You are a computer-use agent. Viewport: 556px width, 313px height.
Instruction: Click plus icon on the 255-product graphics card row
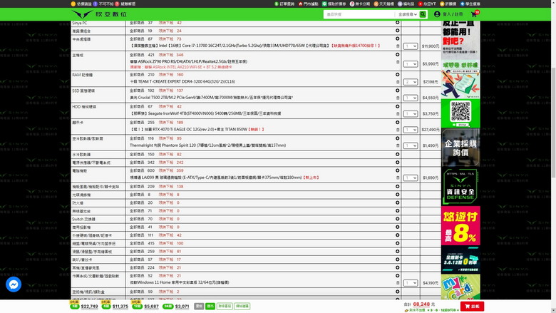tap(397, 123)
